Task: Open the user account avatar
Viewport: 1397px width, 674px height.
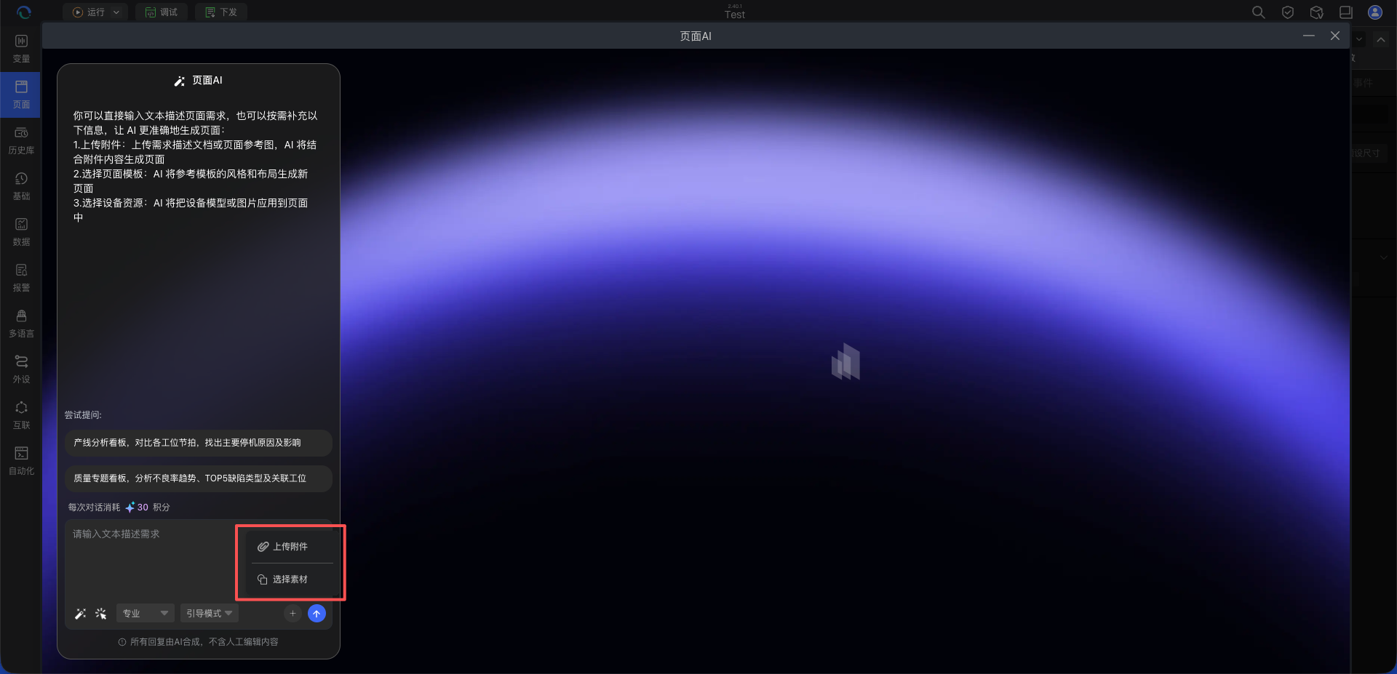Action: click(1374, 12)
